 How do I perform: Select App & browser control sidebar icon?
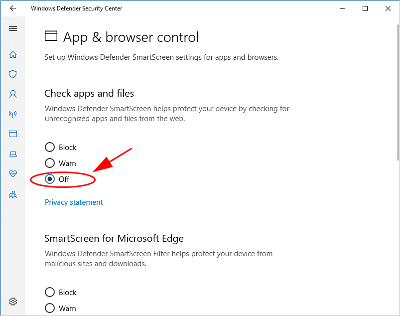click(13, 134)
